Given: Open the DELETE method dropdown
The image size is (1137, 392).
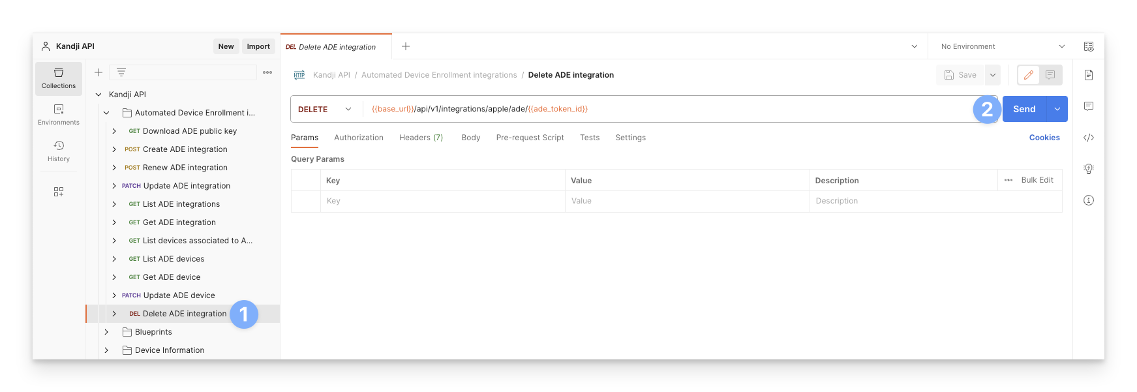Looking at the screenshot, I should [325, 109].
